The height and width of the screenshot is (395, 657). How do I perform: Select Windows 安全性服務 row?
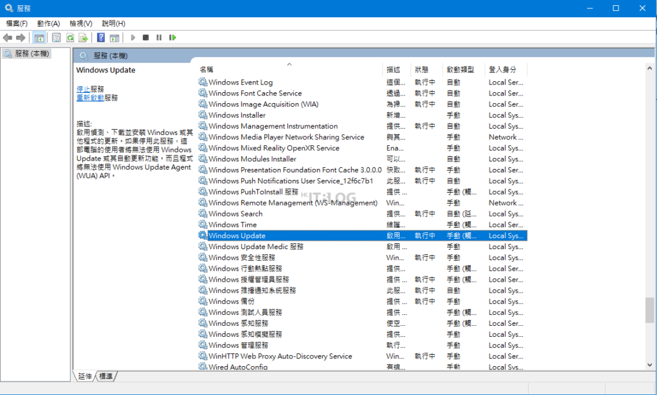(x=363, y=257)
